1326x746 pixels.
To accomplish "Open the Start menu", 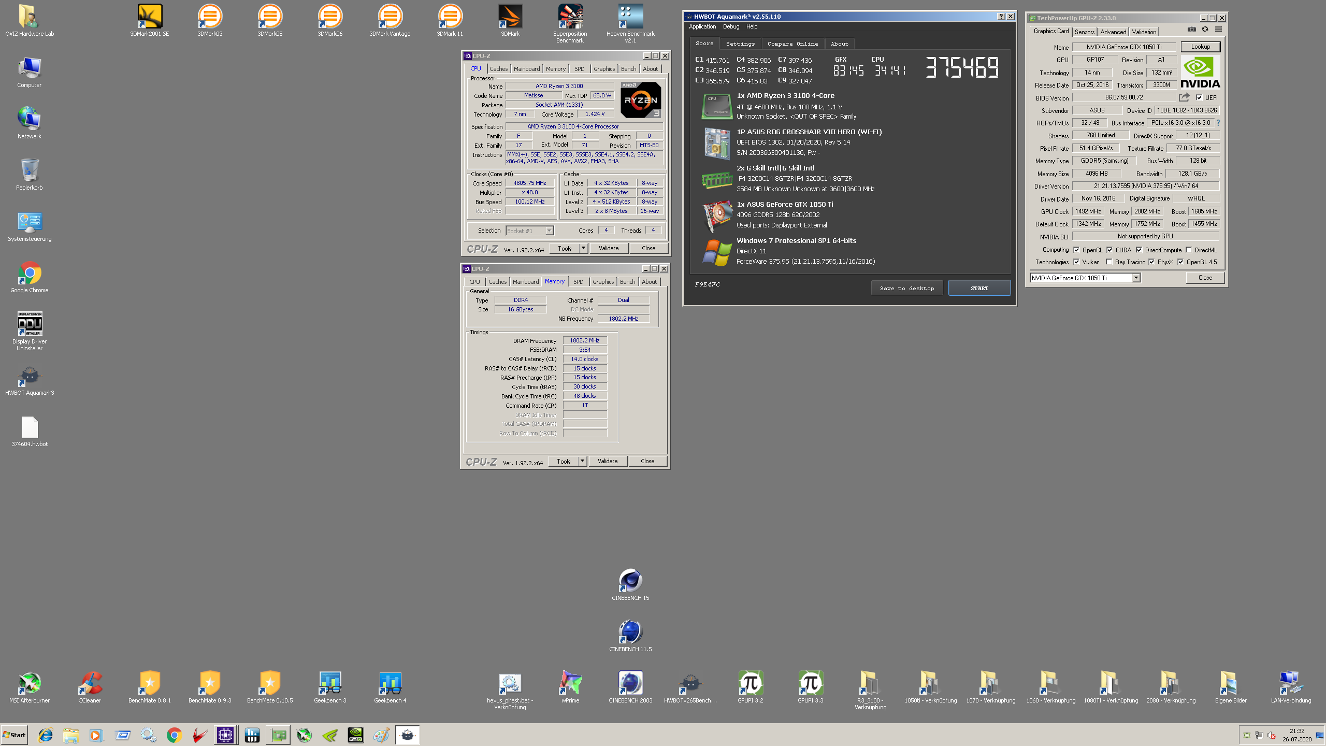I will click(x=14, y=735).
